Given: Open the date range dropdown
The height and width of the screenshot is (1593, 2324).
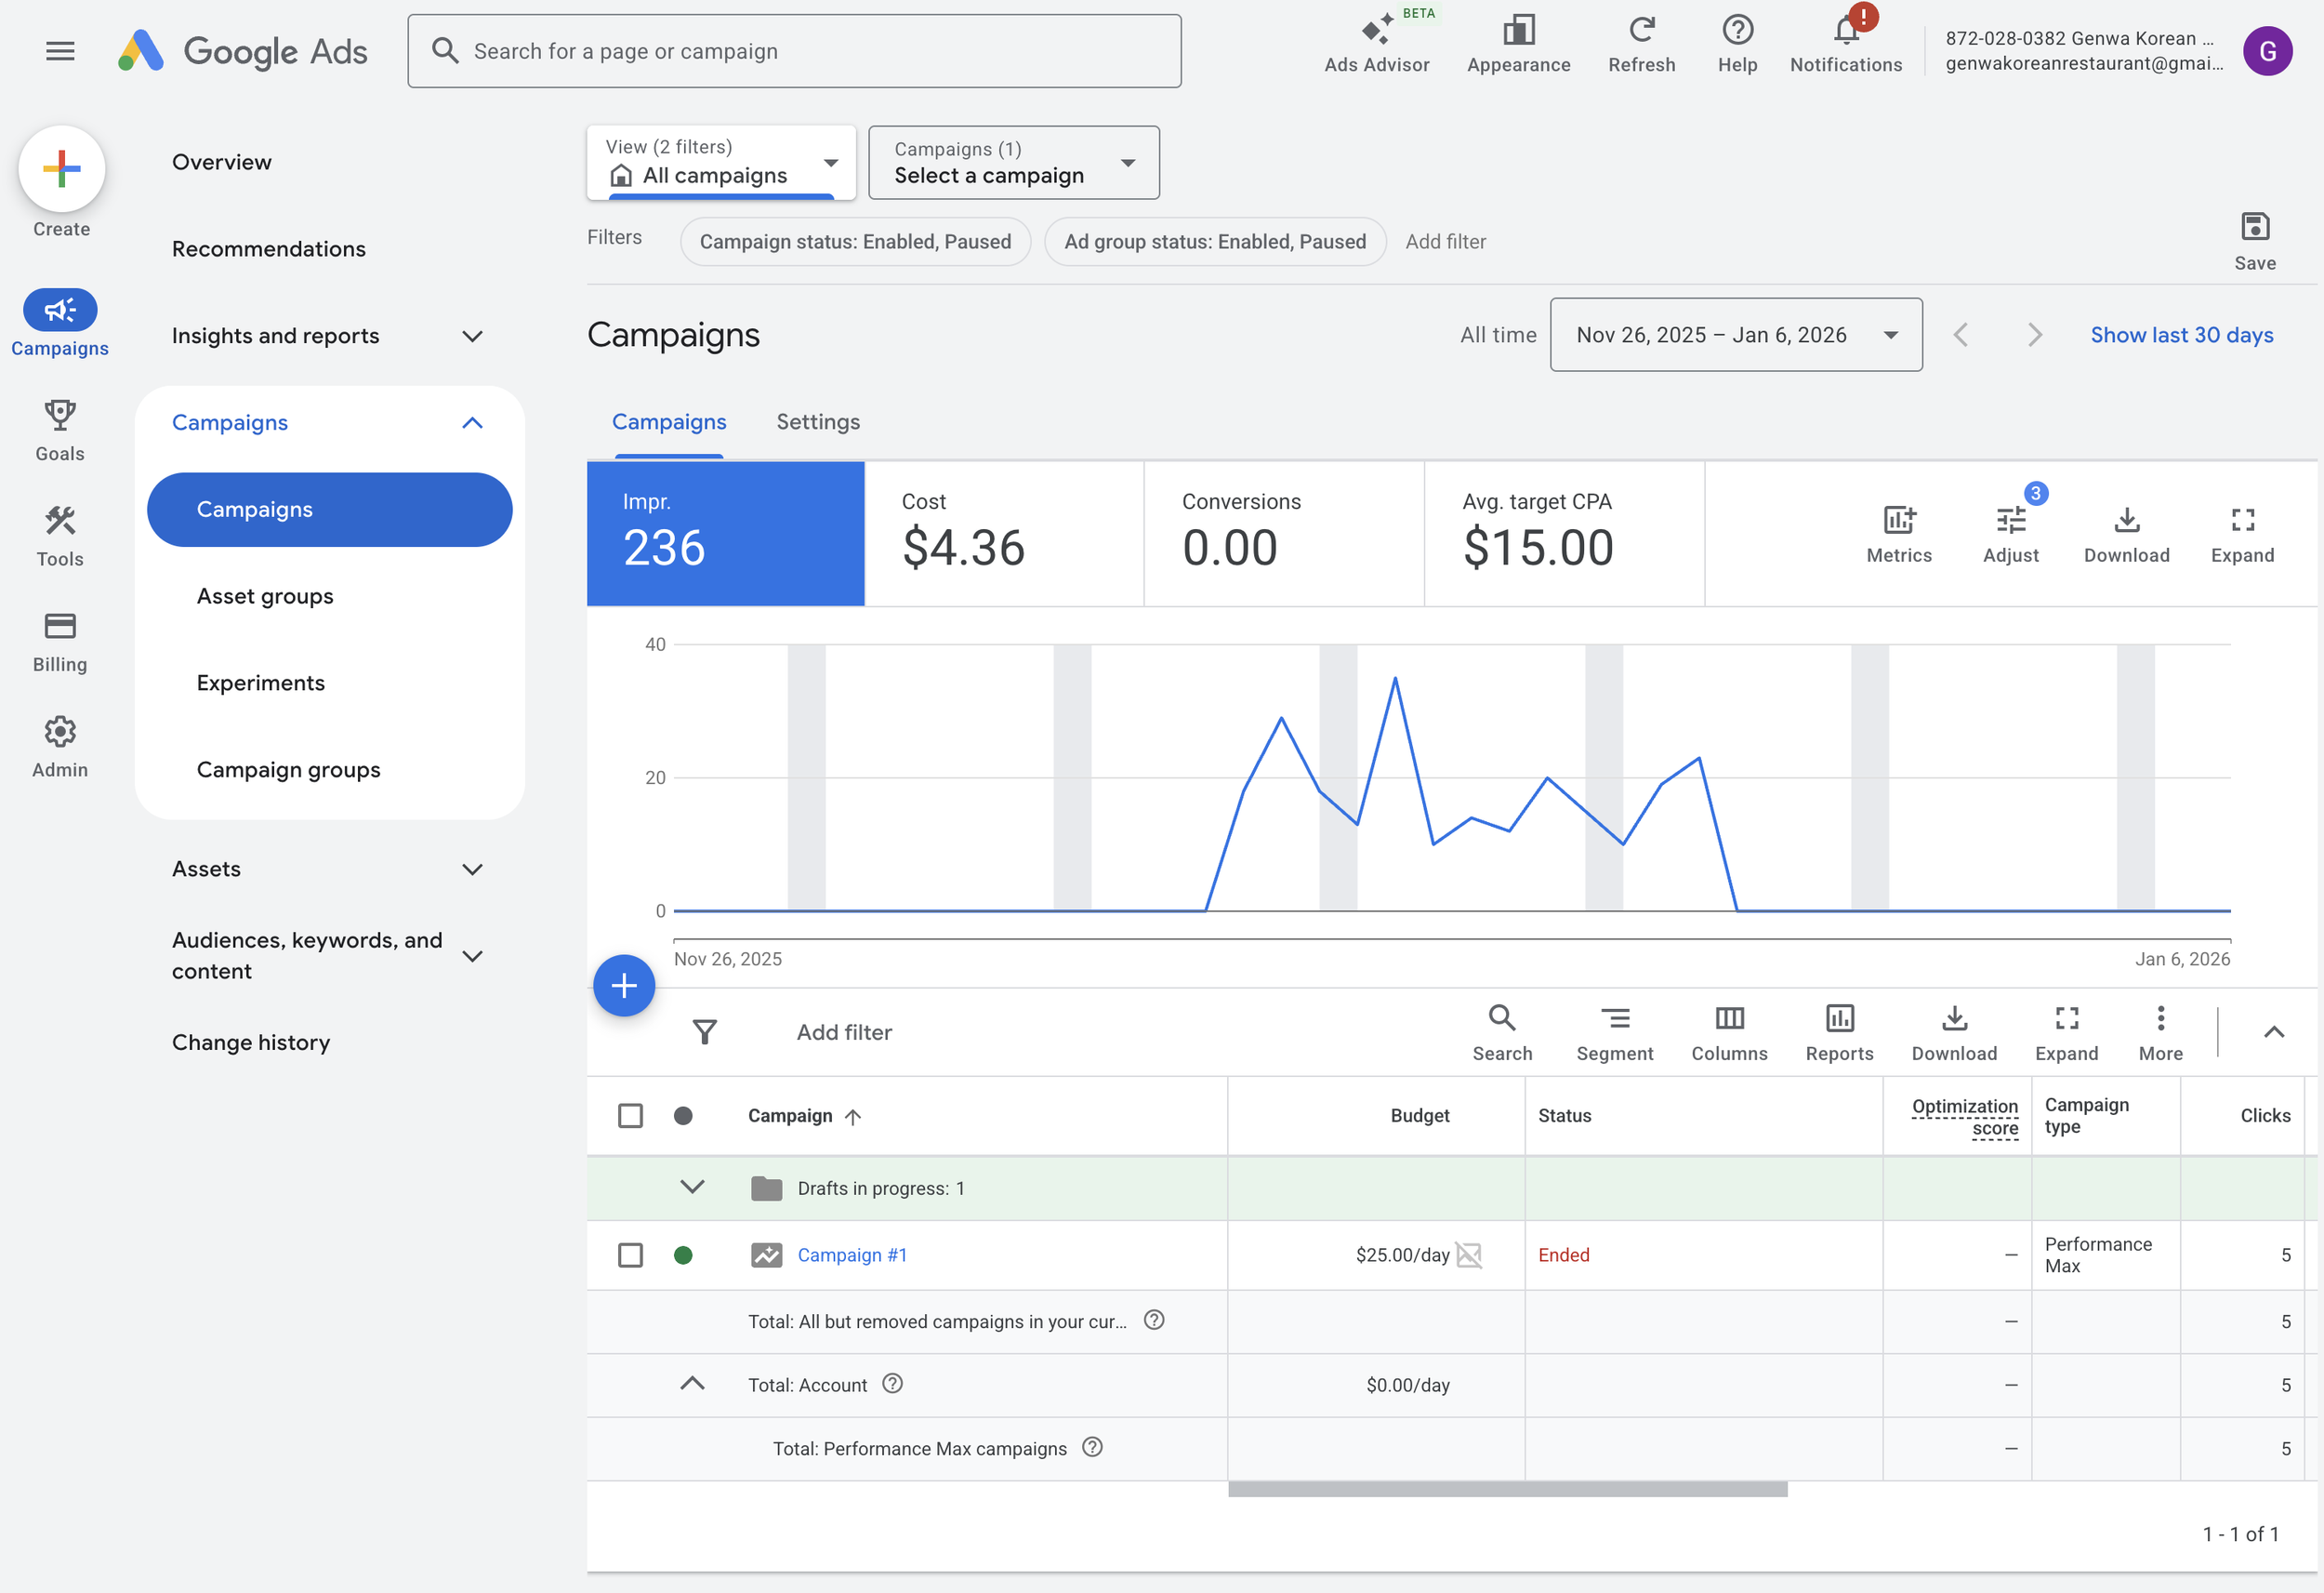Looking at the screenshot, I should click(1735, 335).
